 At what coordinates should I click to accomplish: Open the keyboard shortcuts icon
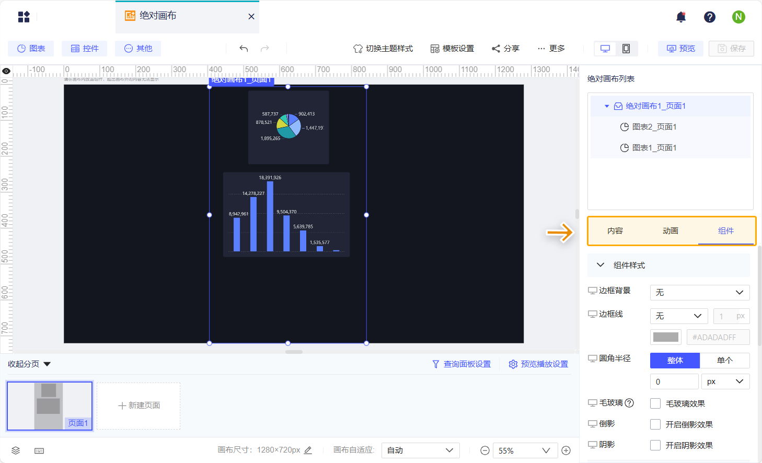[x=39, y=450]
